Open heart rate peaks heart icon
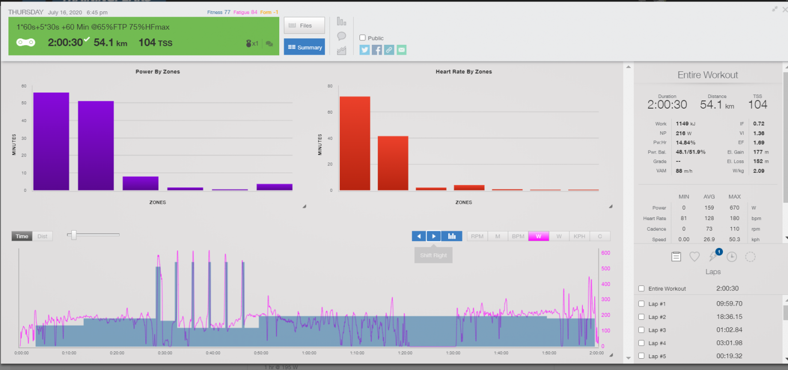Viewport: 788px width, 370px height. click(694, 257)
